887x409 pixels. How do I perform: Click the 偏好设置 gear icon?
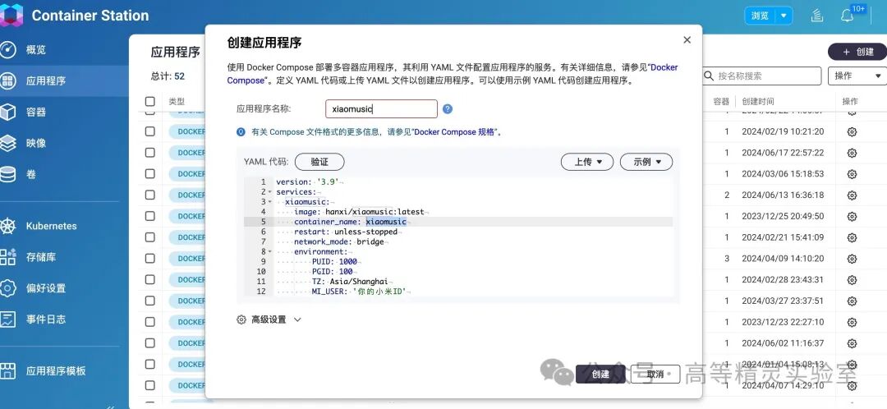pos(8,288)
